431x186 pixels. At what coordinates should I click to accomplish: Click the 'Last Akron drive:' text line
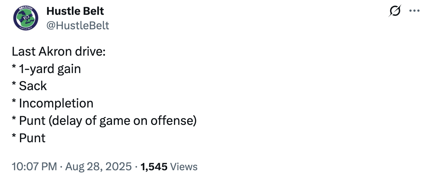pos(59,51)
